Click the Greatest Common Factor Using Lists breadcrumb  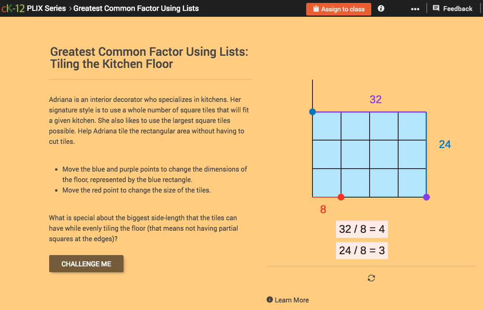(x=135, y=8)
